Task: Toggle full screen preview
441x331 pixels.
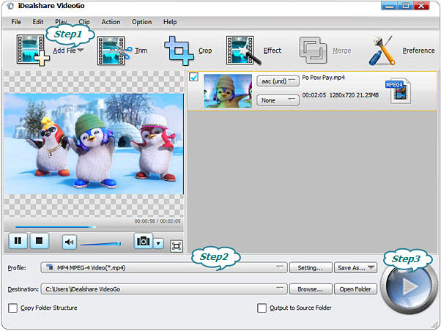Action: pos(177,246)
